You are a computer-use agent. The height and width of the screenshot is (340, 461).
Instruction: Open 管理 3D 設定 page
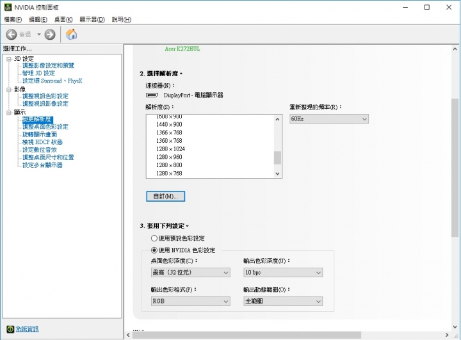click(x=39, y=73)
